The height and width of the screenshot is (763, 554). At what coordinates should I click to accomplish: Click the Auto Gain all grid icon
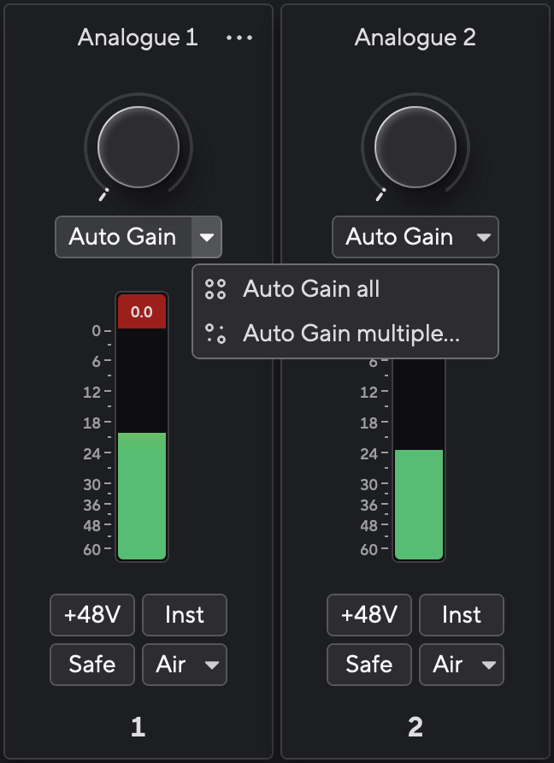point(216,290)
